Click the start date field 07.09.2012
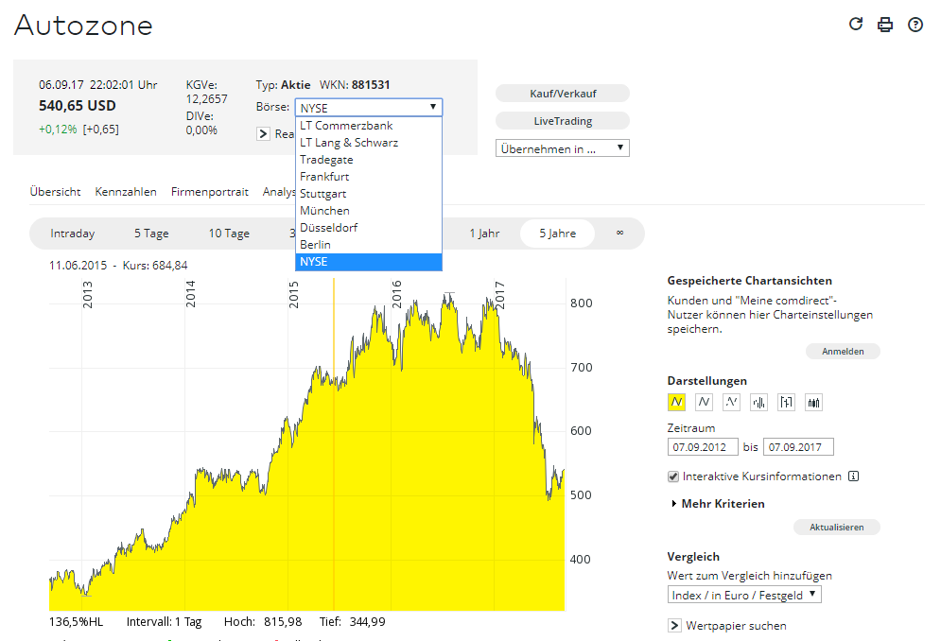Image resolution: width=941 pixels, height=641 pixels. (x=703, y=447)
